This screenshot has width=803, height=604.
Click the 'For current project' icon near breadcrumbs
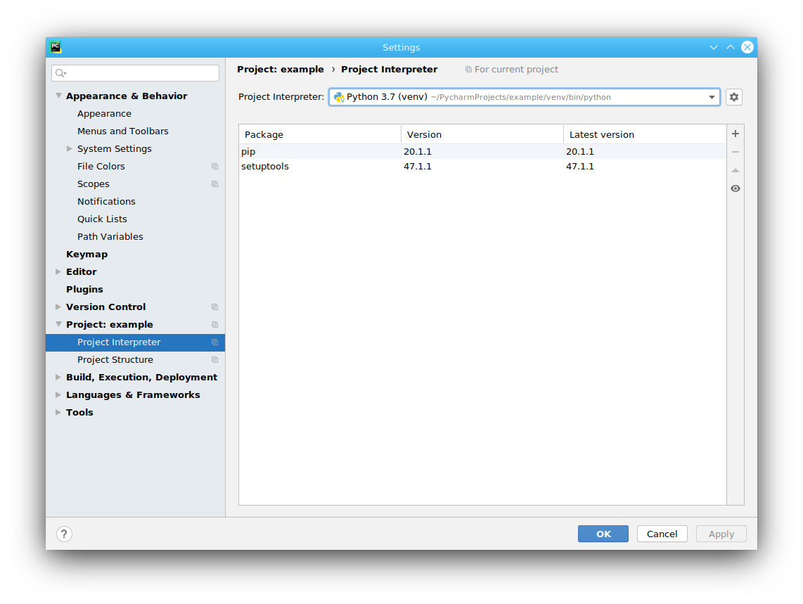(468, 69)
